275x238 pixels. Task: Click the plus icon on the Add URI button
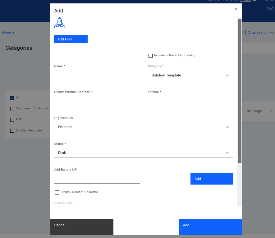(x=227, y=179)
